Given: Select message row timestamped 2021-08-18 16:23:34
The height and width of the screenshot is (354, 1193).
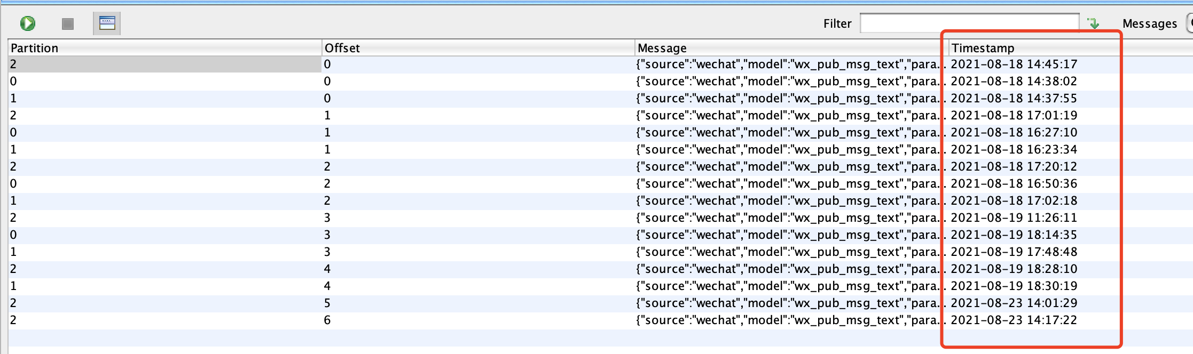Looking at the screenshot, I should (600, 150).
